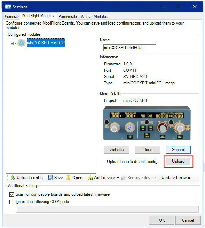
Task: Enable Ignore the following COM ports
Action: [x=12, y=202]
